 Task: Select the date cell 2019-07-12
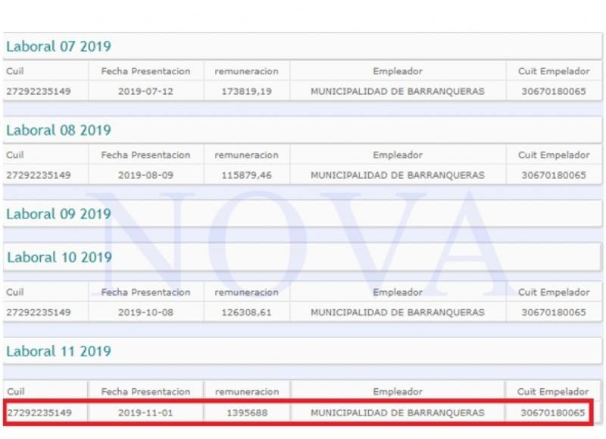[x=145, y=92]
